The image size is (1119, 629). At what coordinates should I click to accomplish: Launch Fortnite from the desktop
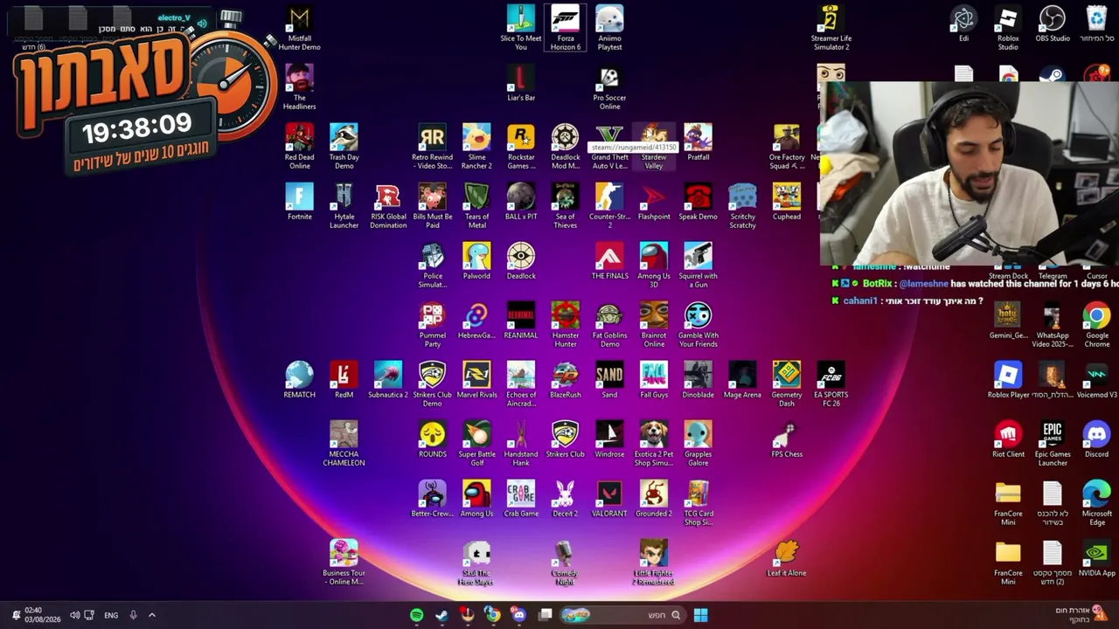(x=299, y=202)
